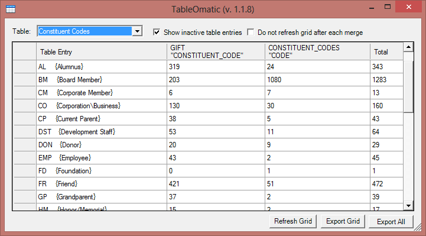Viewport: 426px width, 236px height.
Task: Select the GP {Grandparent} entry
Action: (x=102, y=197)
